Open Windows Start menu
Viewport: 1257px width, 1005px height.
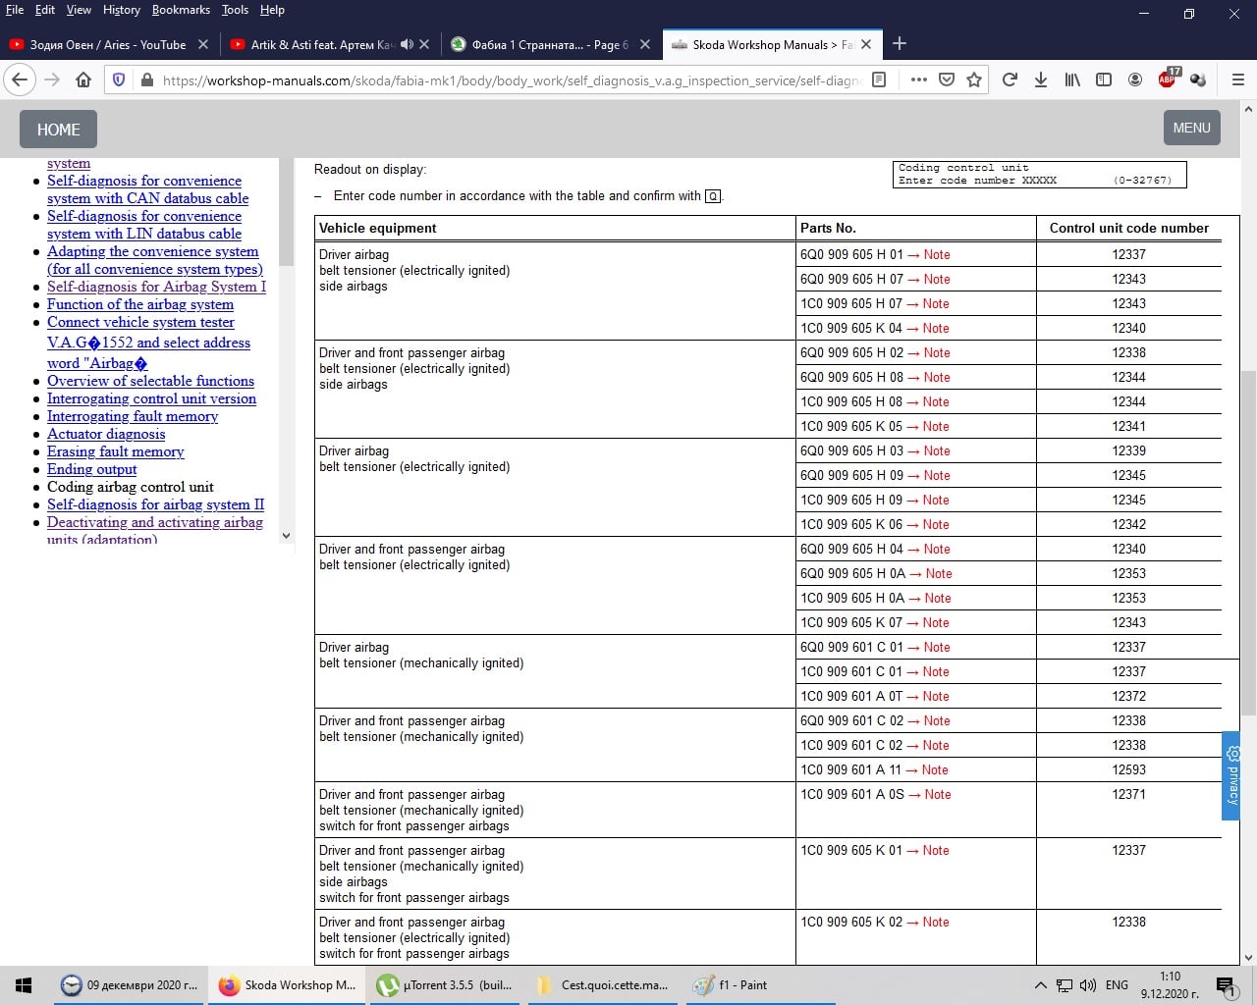point(24,985)
